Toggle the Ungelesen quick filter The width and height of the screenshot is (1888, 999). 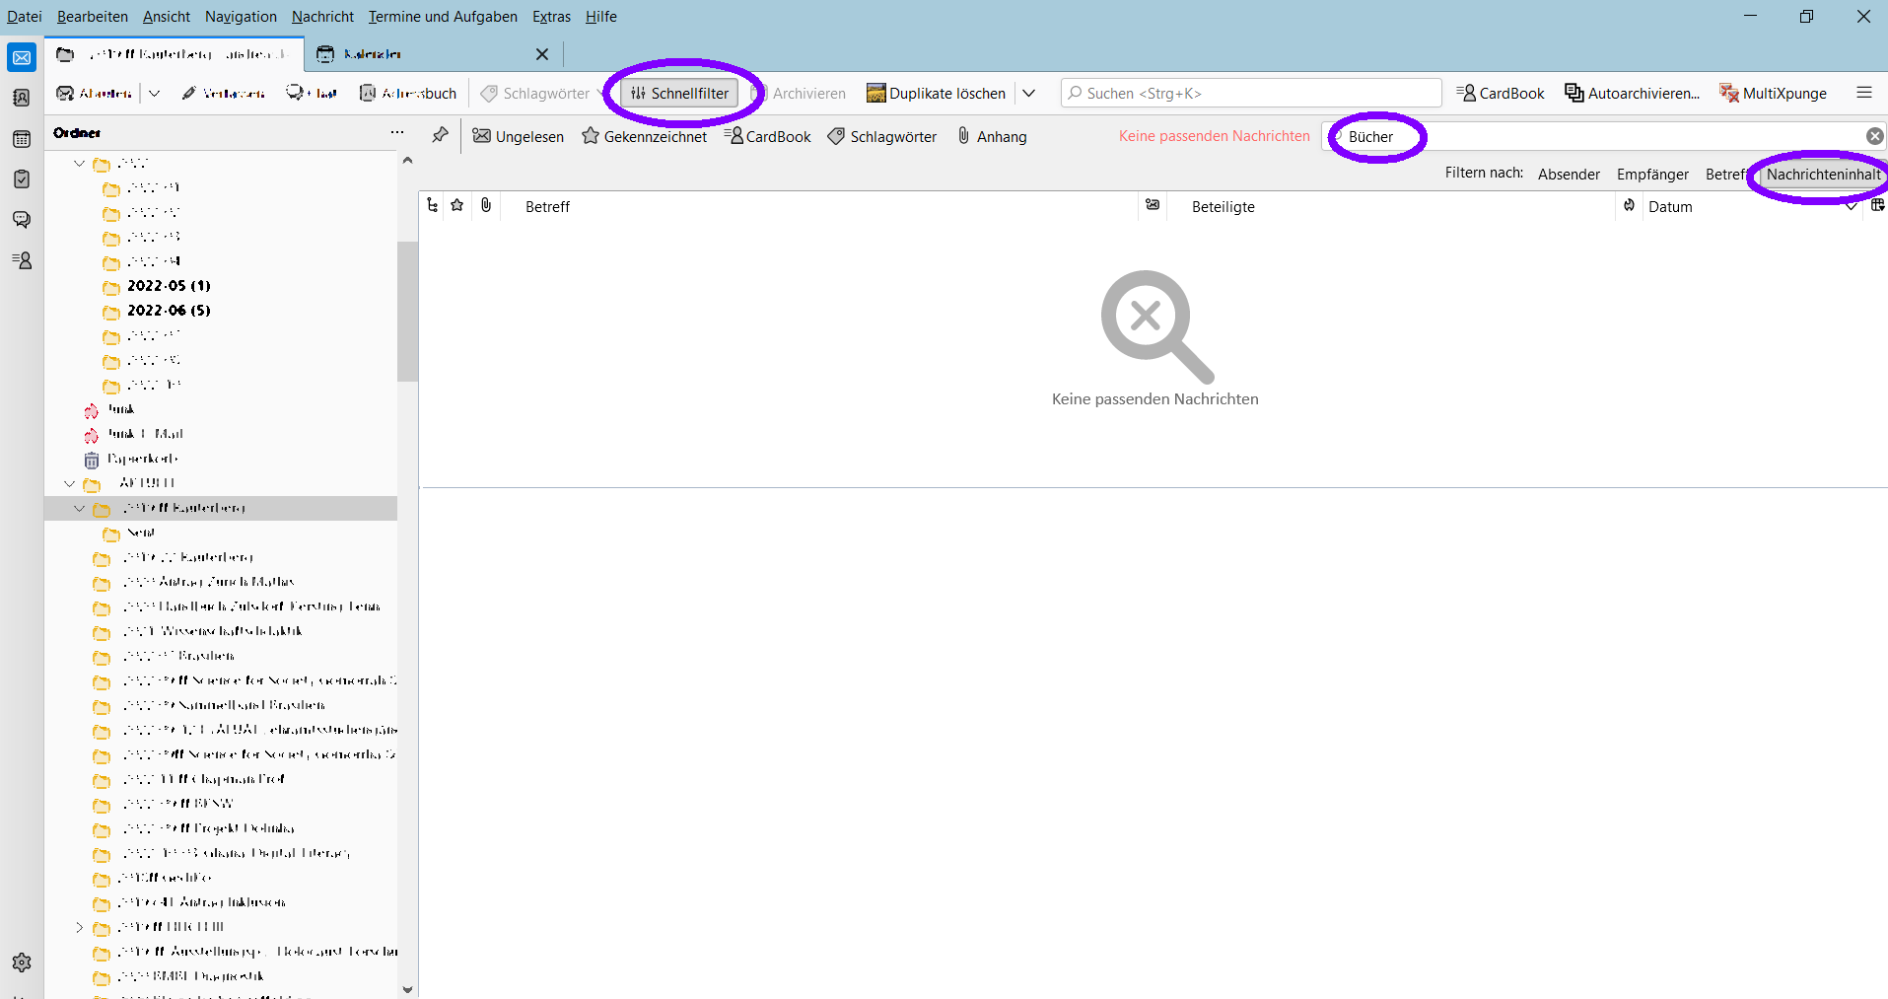[x=519, y=136]
